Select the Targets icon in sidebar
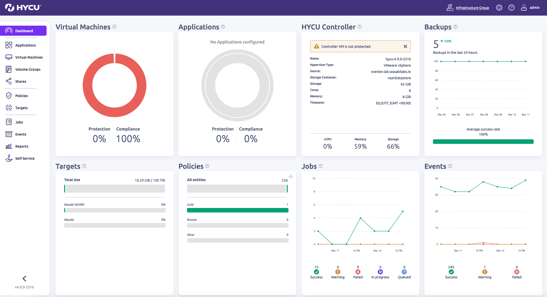This screenshot has width=547, height=297. click(9, 108)
